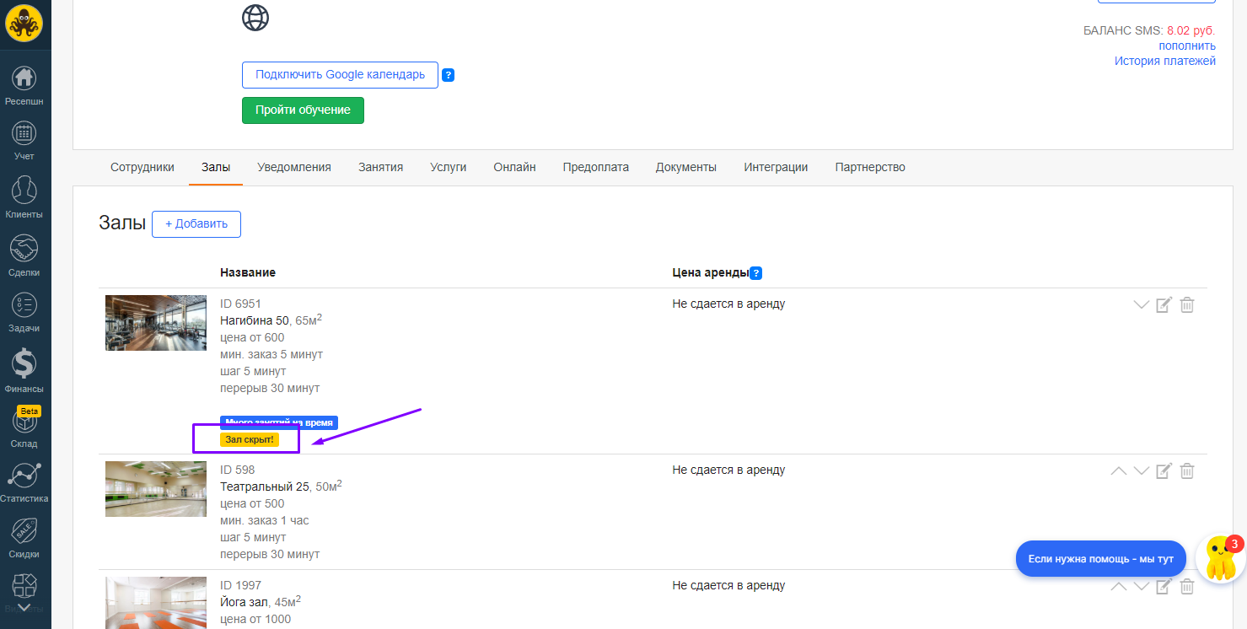Open the Склад beta section
The height and width of the screenshot is (629, 1247).
coord(24,427)
